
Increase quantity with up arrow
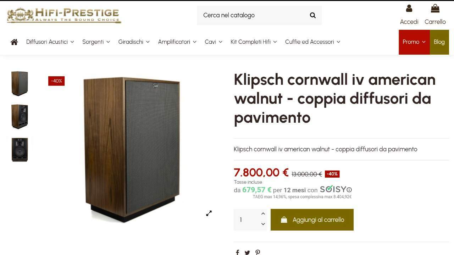263,214
